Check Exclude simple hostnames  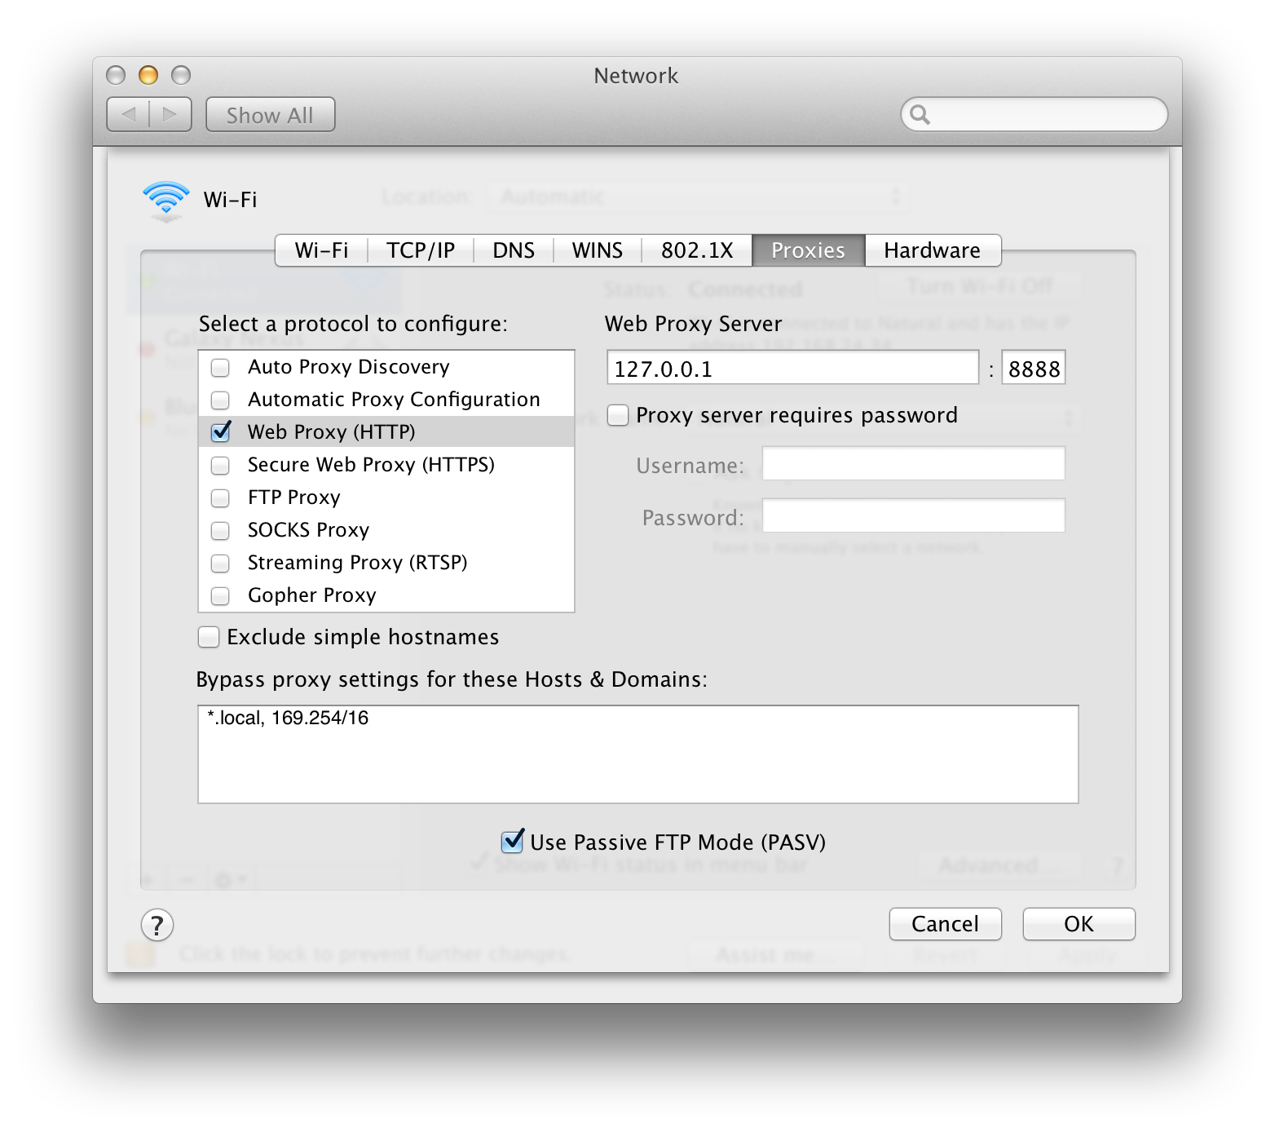point(209,637)
